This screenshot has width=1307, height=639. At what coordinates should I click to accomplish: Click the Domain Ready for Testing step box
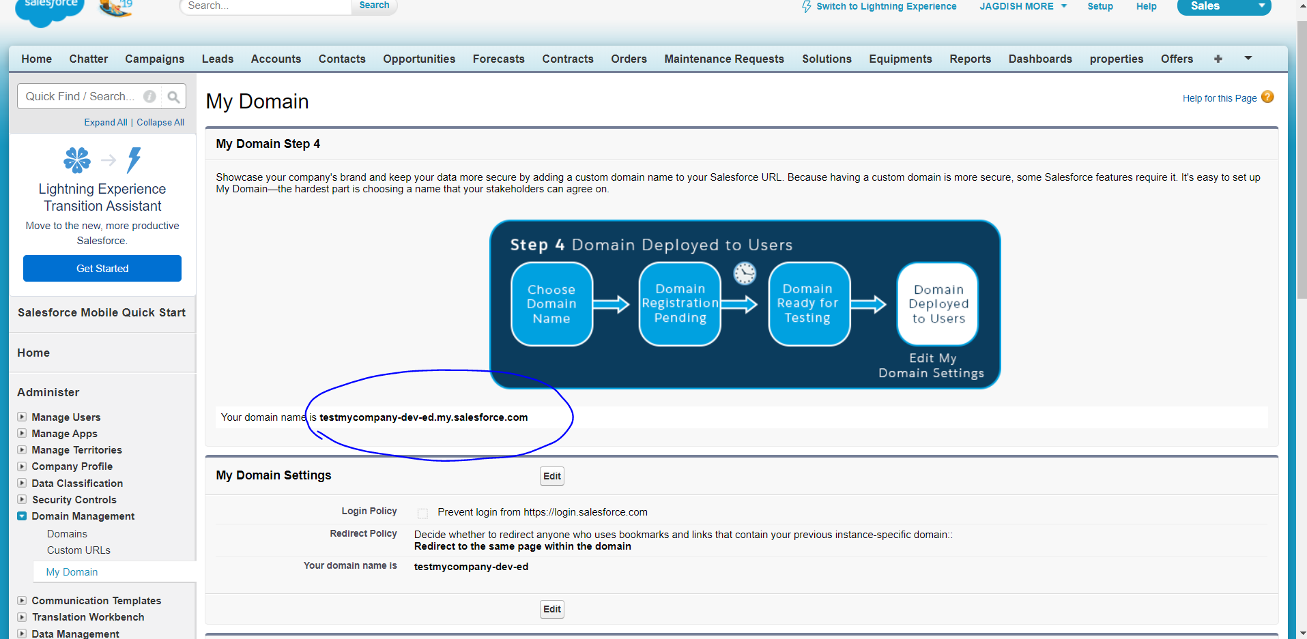pyautogui.click(x=809, y=304)
